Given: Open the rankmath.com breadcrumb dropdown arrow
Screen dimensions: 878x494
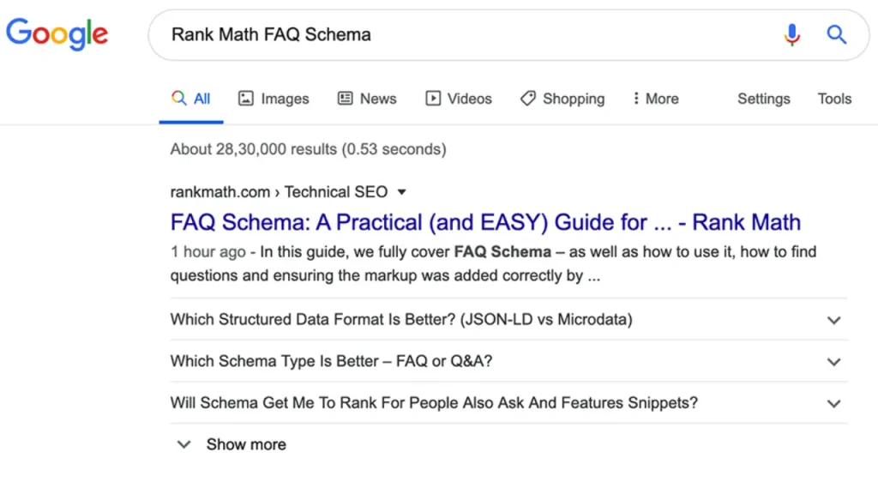Looking at the screenshot, I should (x=401, y=192).
